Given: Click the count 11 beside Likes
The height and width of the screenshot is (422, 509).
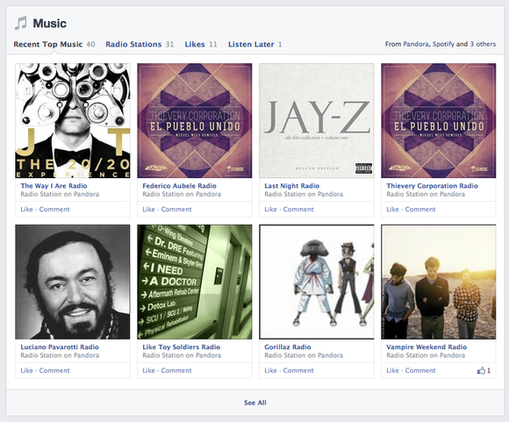Looking at the screenshot, I should [213, 44].
